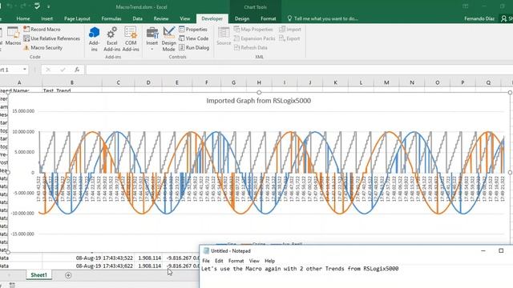Switch to the Insert ribbon tab
This screenshot has width=513, height=288.
[x=47, y=18]
